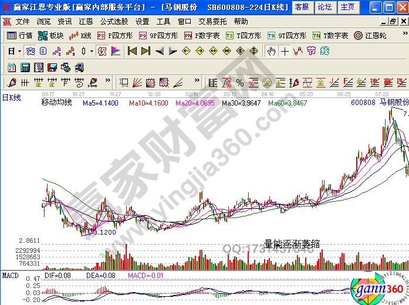Go to 主页 home page button
The height and width of the screenshot is (305, 409).
pyautogui.click(x=347, y=7)
